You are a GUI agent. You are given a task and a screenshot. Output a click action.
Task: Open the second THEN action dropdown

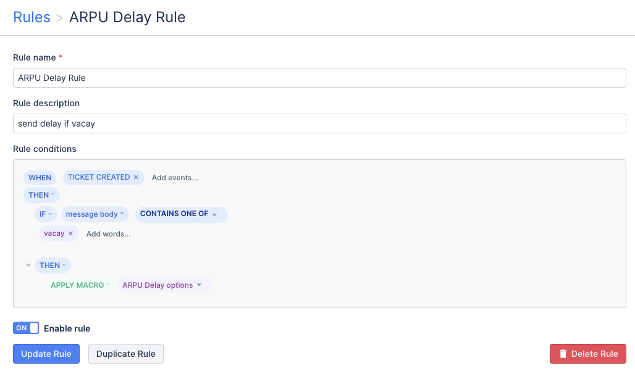click(53, 265)
